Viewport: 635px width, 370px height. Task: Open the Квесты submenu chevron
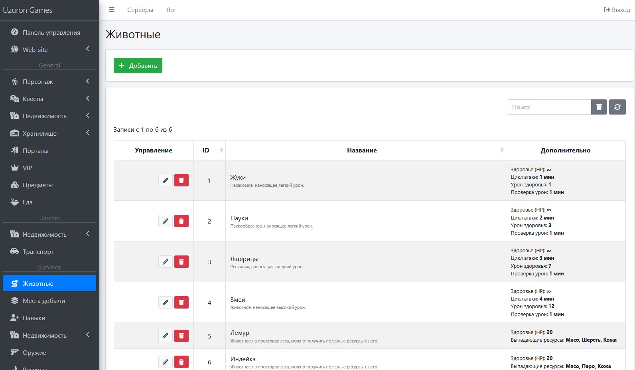[88, 99]
